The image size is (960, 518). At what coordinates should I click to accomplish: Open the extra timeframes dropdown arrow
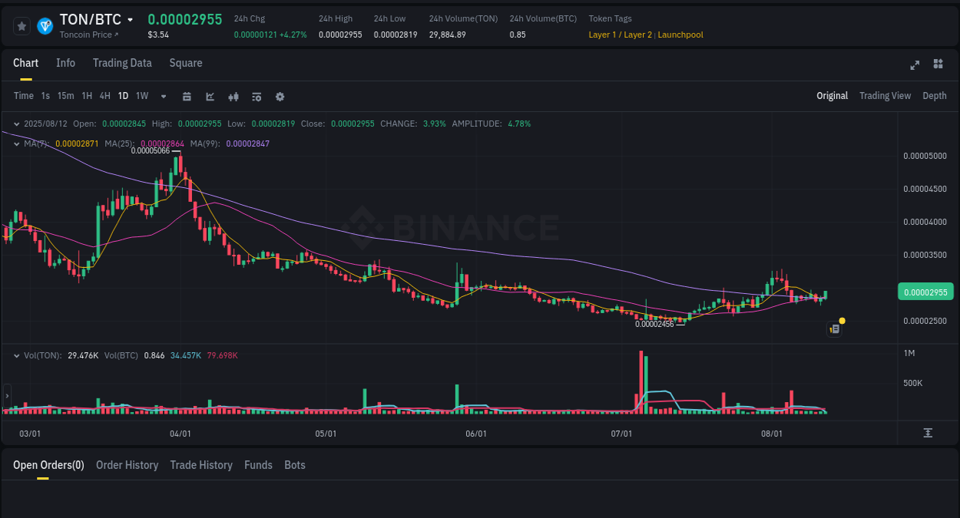(163, 96)
